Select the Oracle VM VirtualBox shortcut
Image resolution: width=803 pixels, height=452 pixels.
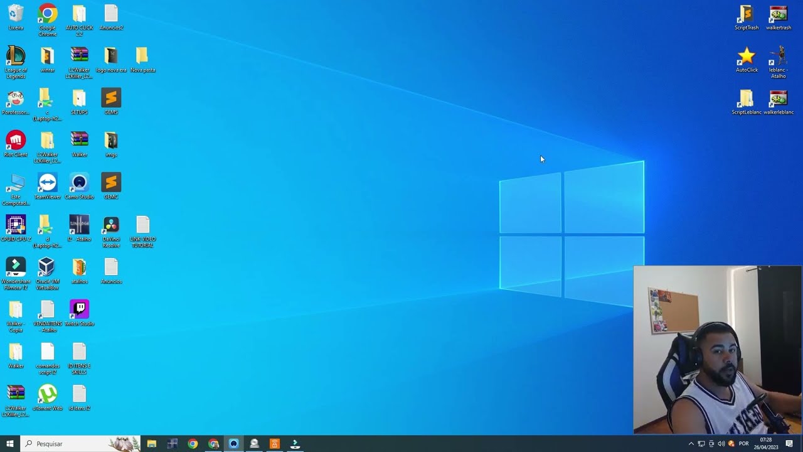tap(48, 273)
